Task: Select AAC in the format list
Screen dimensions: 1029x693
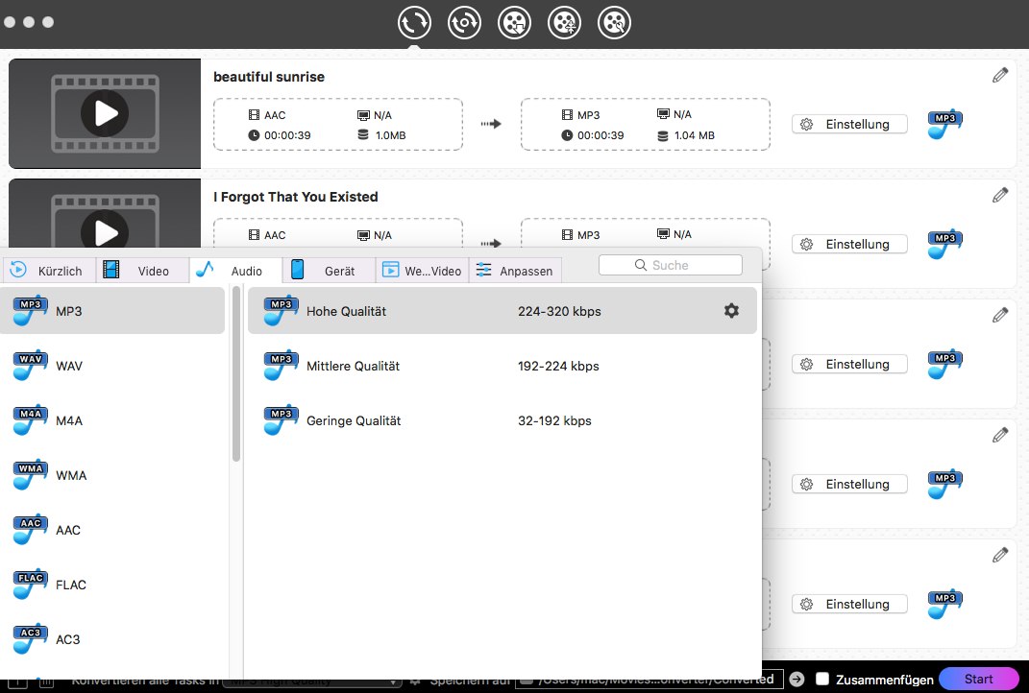Action: point(112,530)
